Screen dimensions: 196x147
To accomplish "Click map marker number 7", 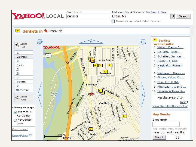I will pos(110,65).
